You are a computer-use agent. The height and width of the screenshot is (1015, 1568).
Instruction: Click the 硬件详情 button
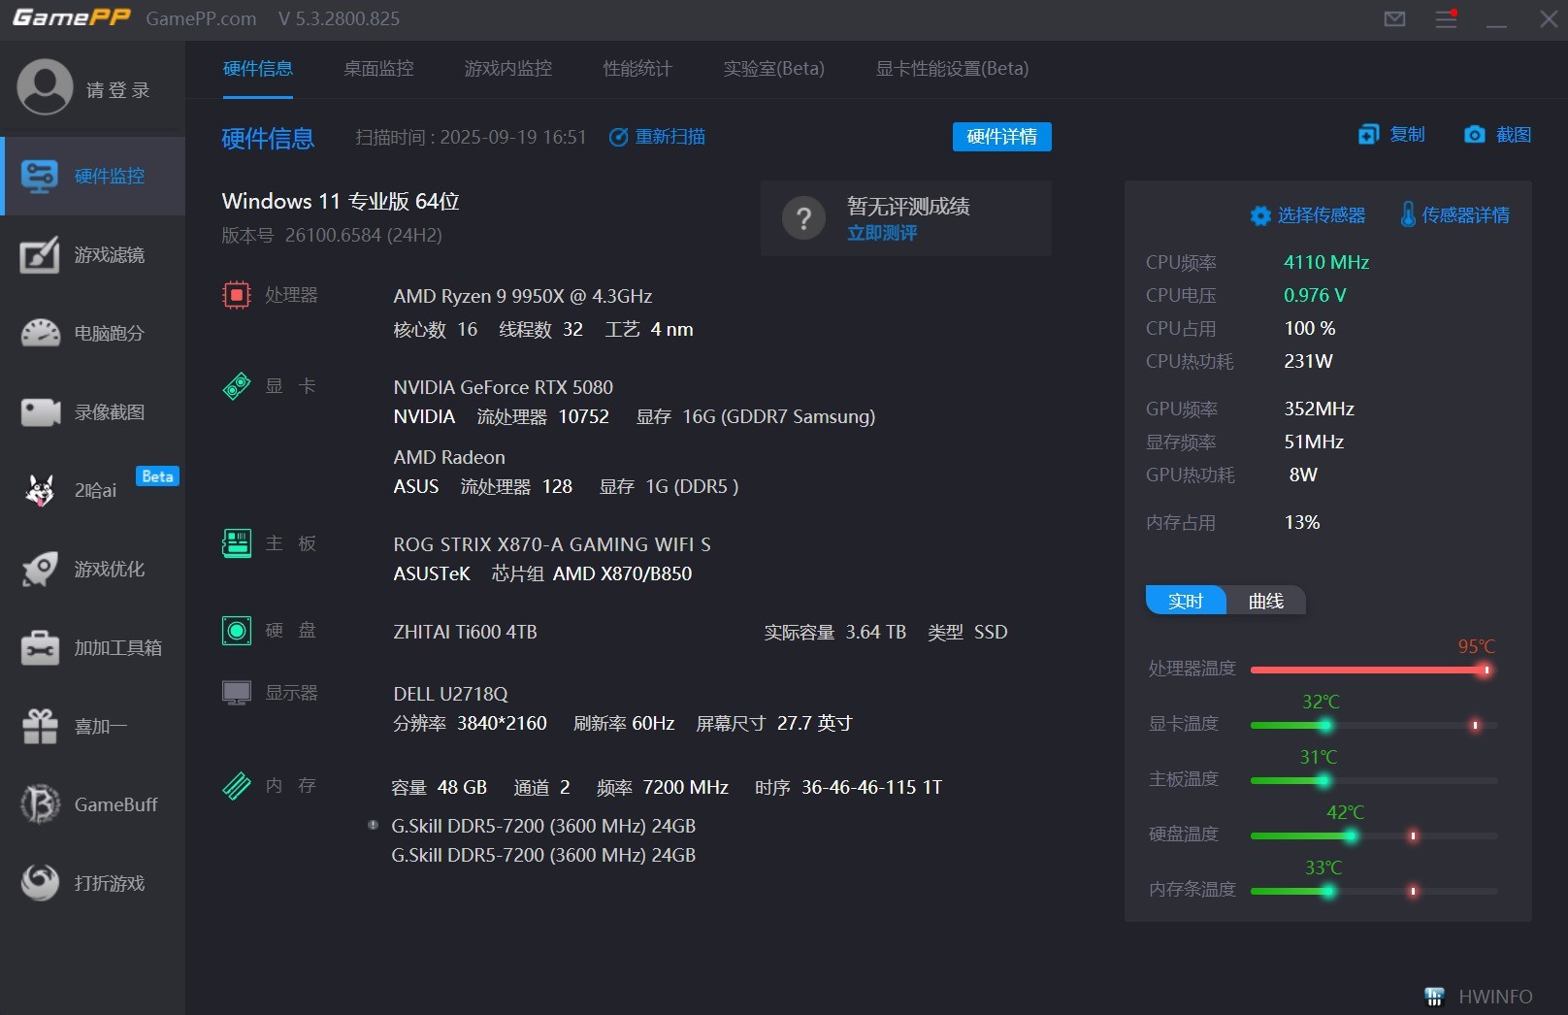pyautogui.click(x=1001, y=136)
